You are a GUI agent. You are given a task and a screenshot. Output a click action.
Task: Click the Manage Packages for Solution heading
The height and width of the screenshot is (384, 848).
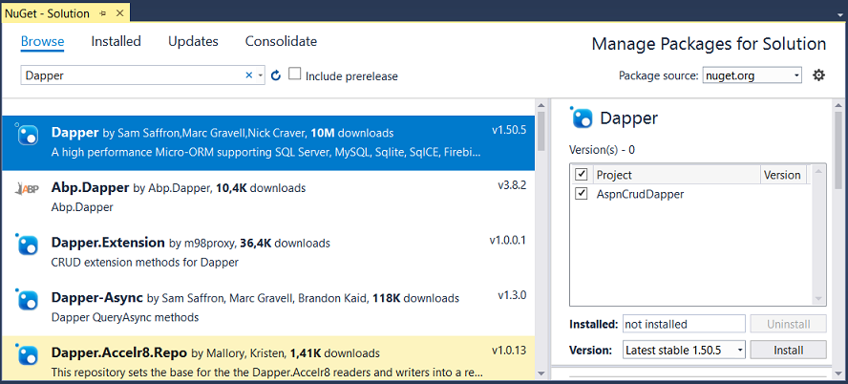coord(709,44)
